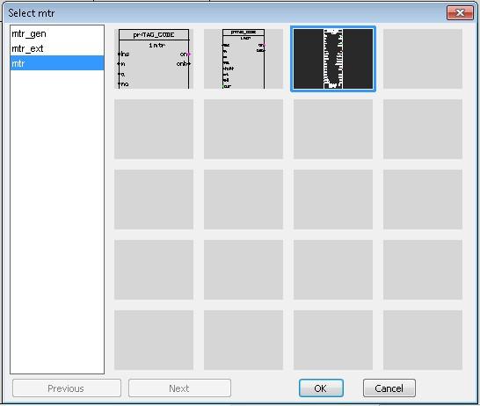Image resolution: width=480 pixels, height=406 pixels.
Task: Select the mtr_ext list entry
Action: (x=57, y=48)
